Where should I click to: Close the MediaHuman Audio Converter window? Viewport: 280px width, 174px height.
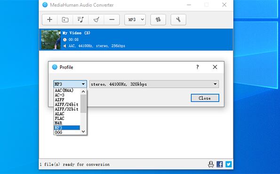[x=224, y=5]
